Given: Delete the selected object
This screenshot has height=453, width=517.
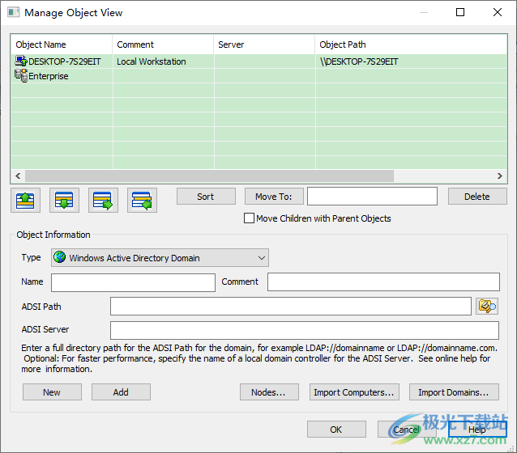Looking at the screenshot, I should pyautogui.click(x=477, y=197).
